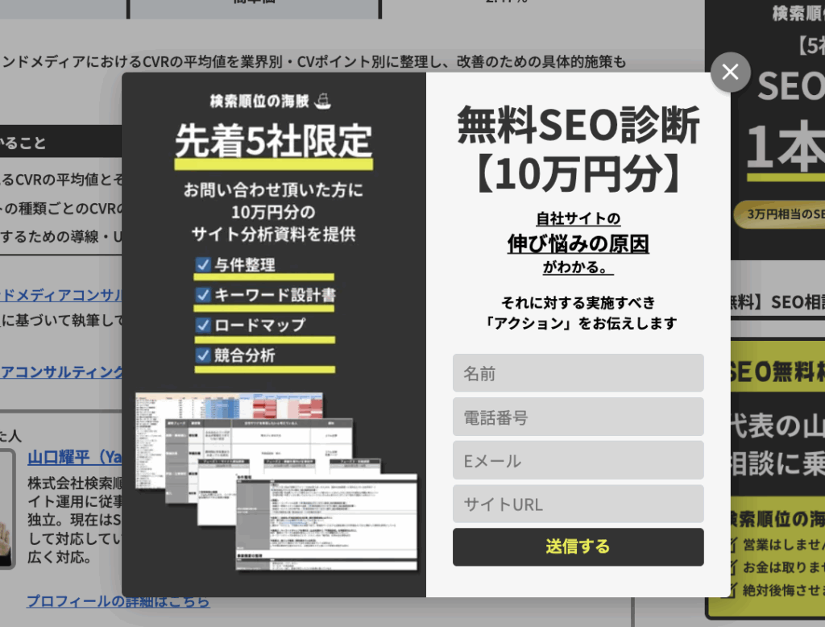Click the サイトURL input field
The width and height of the screenshot is (825, 627).
click(x=578, y=504)
